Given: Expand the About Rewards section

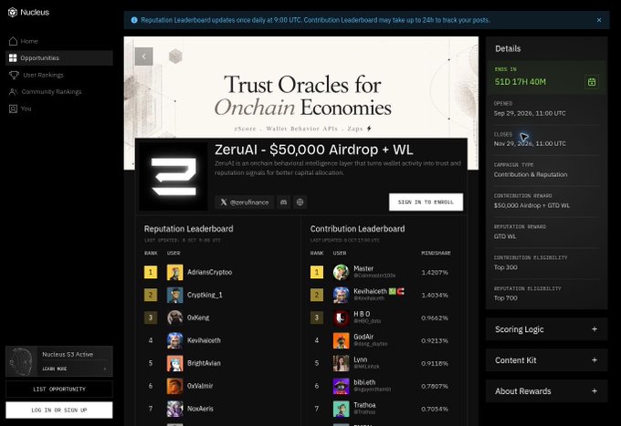Looking at the screenshot, I should [546, 390].
